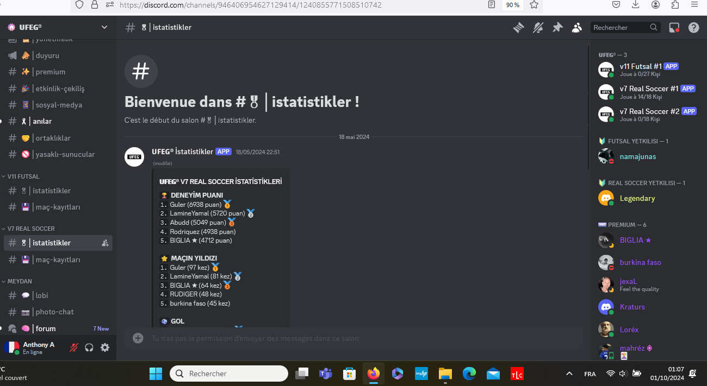
Task: Open myHP app from taskbar
Action: click(x=421, y=374)
